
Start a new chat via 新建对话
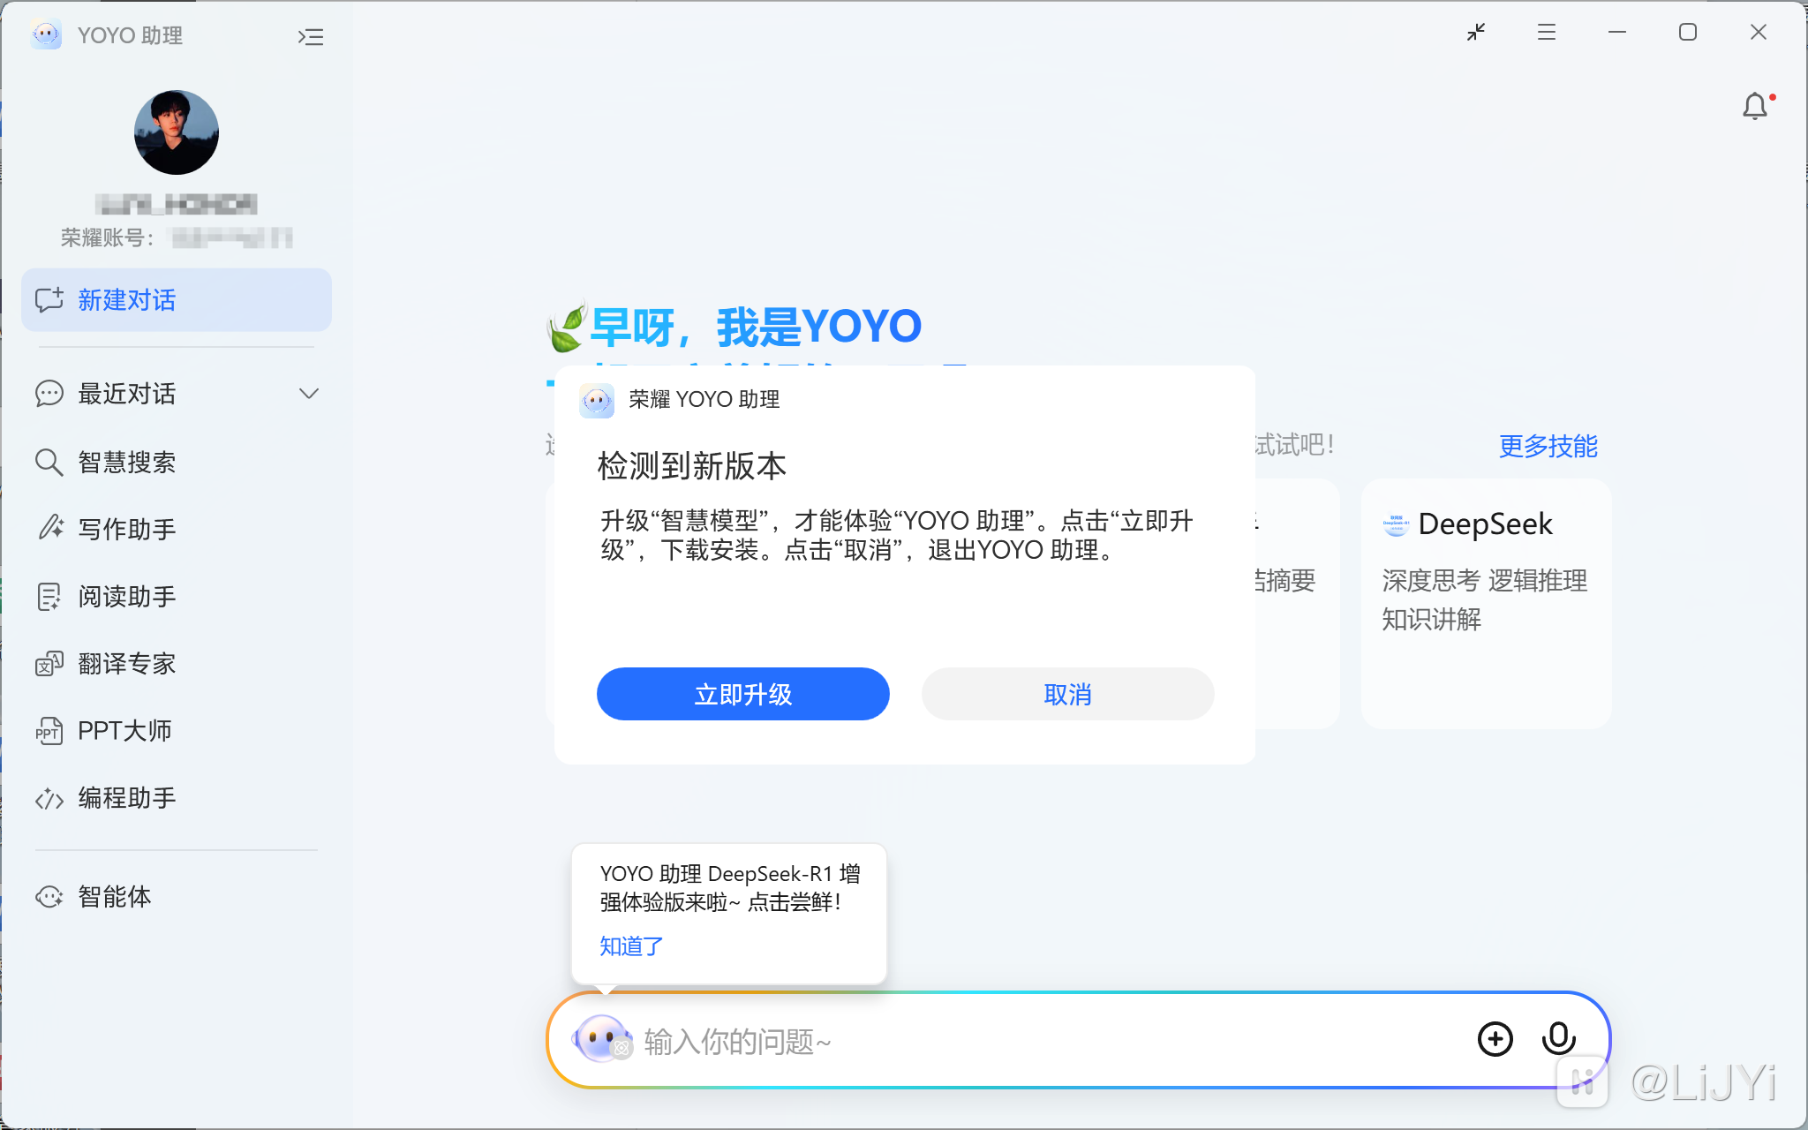tap(177, 300)
